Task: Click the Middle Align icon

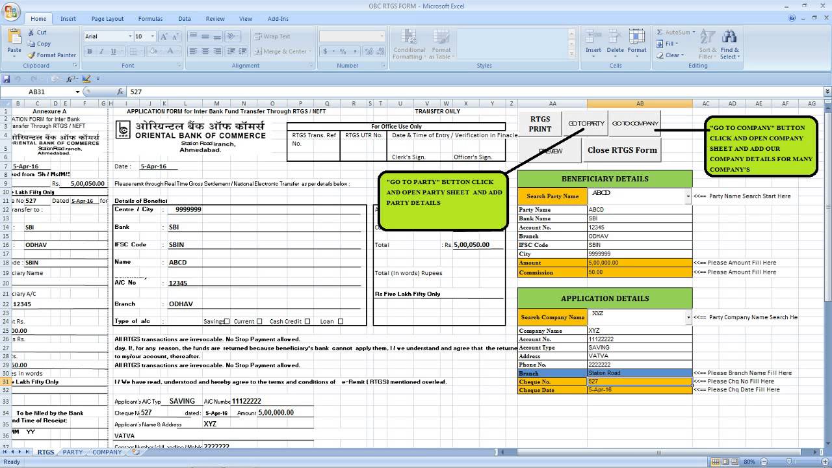Action: (x=205, y=36)
